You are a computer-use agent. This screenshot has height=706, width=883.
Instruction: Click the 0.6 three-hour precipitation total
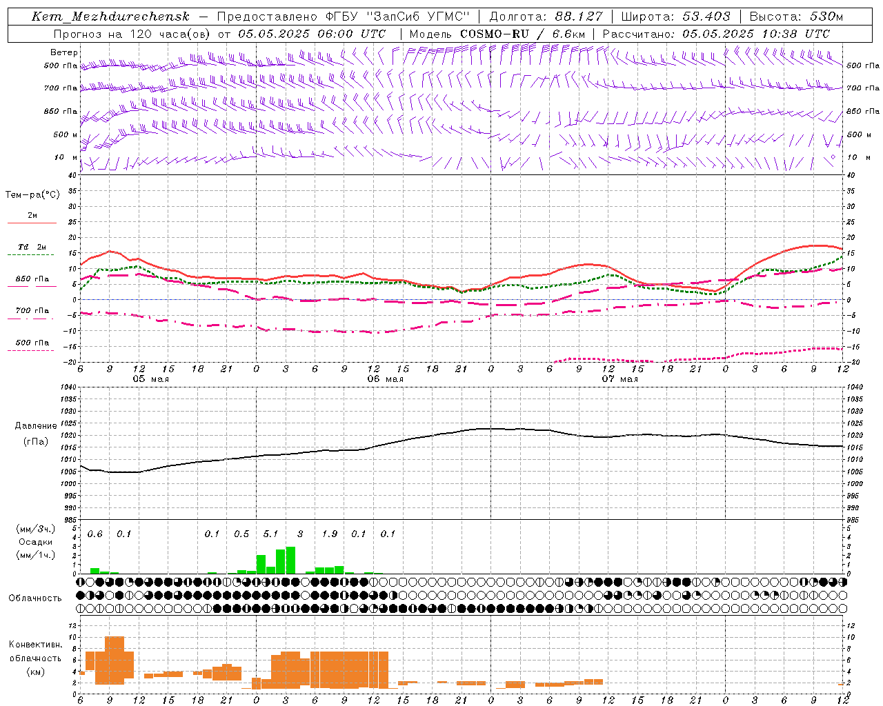click(x=95, y=534)
